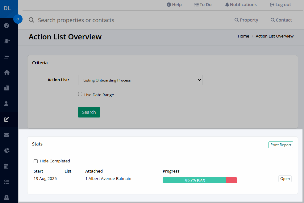Open the envelope mail icon in sidebar
Screen dimensions: 304x203
[x=6, y=135]
